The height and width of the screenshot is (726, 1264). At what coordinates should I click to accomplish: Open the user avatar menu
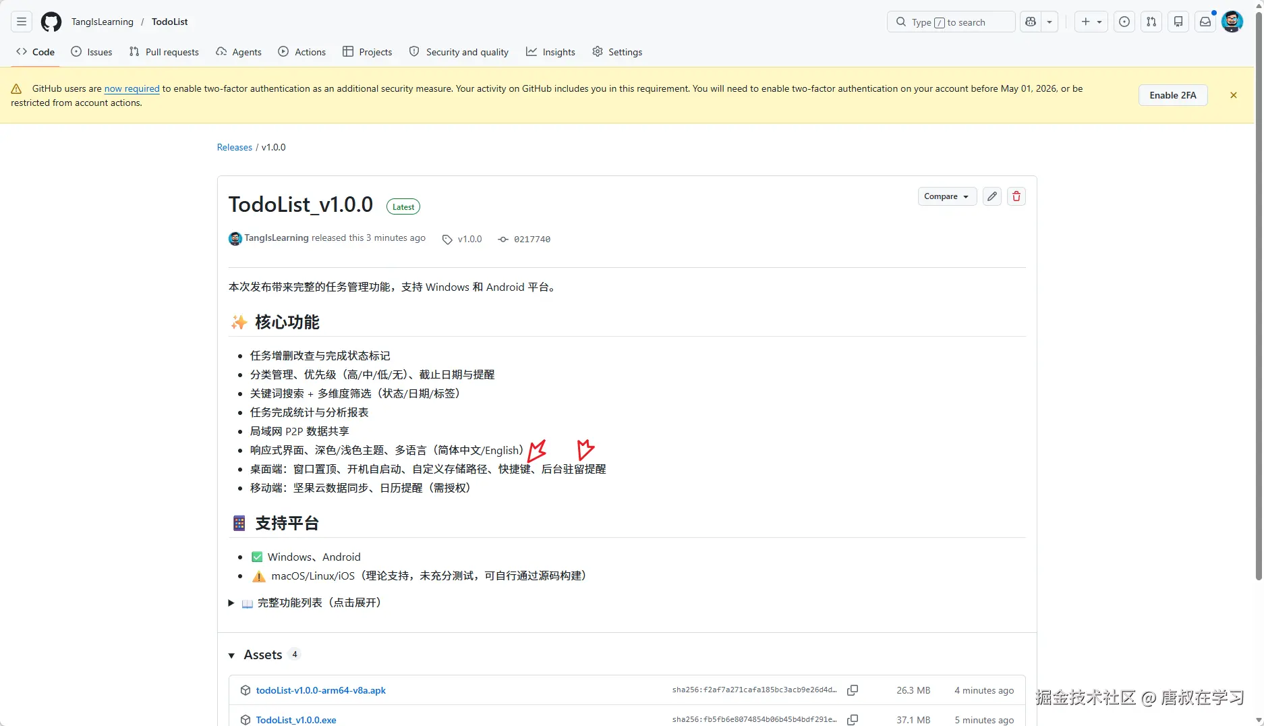tap(1232, 22)
